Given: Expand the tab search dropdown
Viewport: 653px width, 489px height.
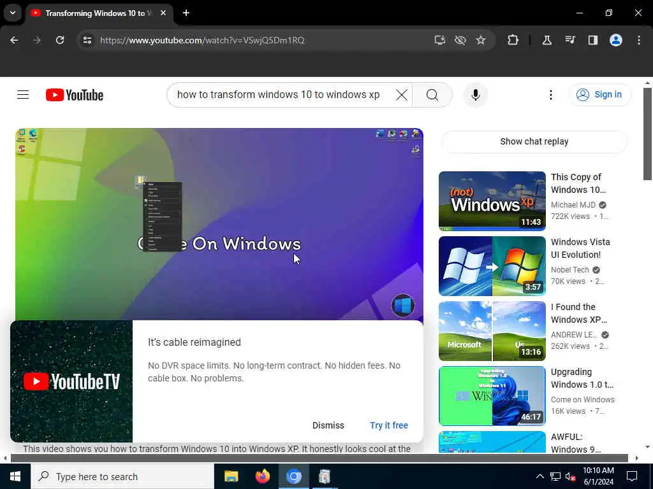Looking at the screenshot, I should (13, 13).
